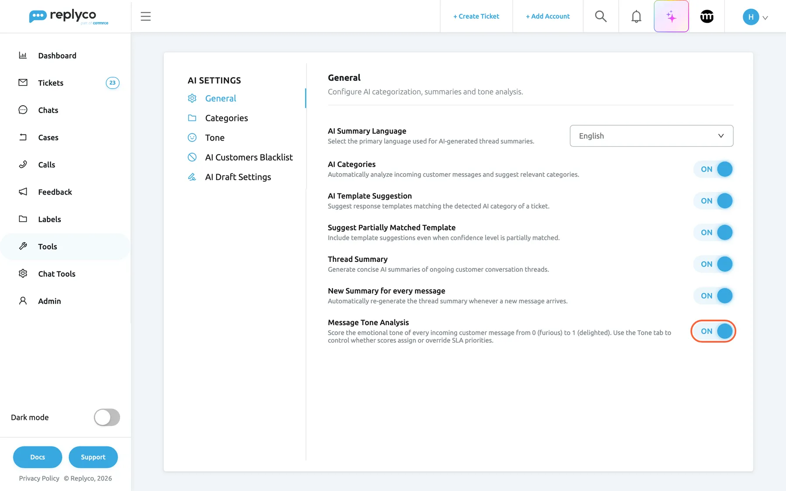This screenshot has width=786, height=491.
Task: Click the Feedback megaphone icon
Action: tap(23, 192)
